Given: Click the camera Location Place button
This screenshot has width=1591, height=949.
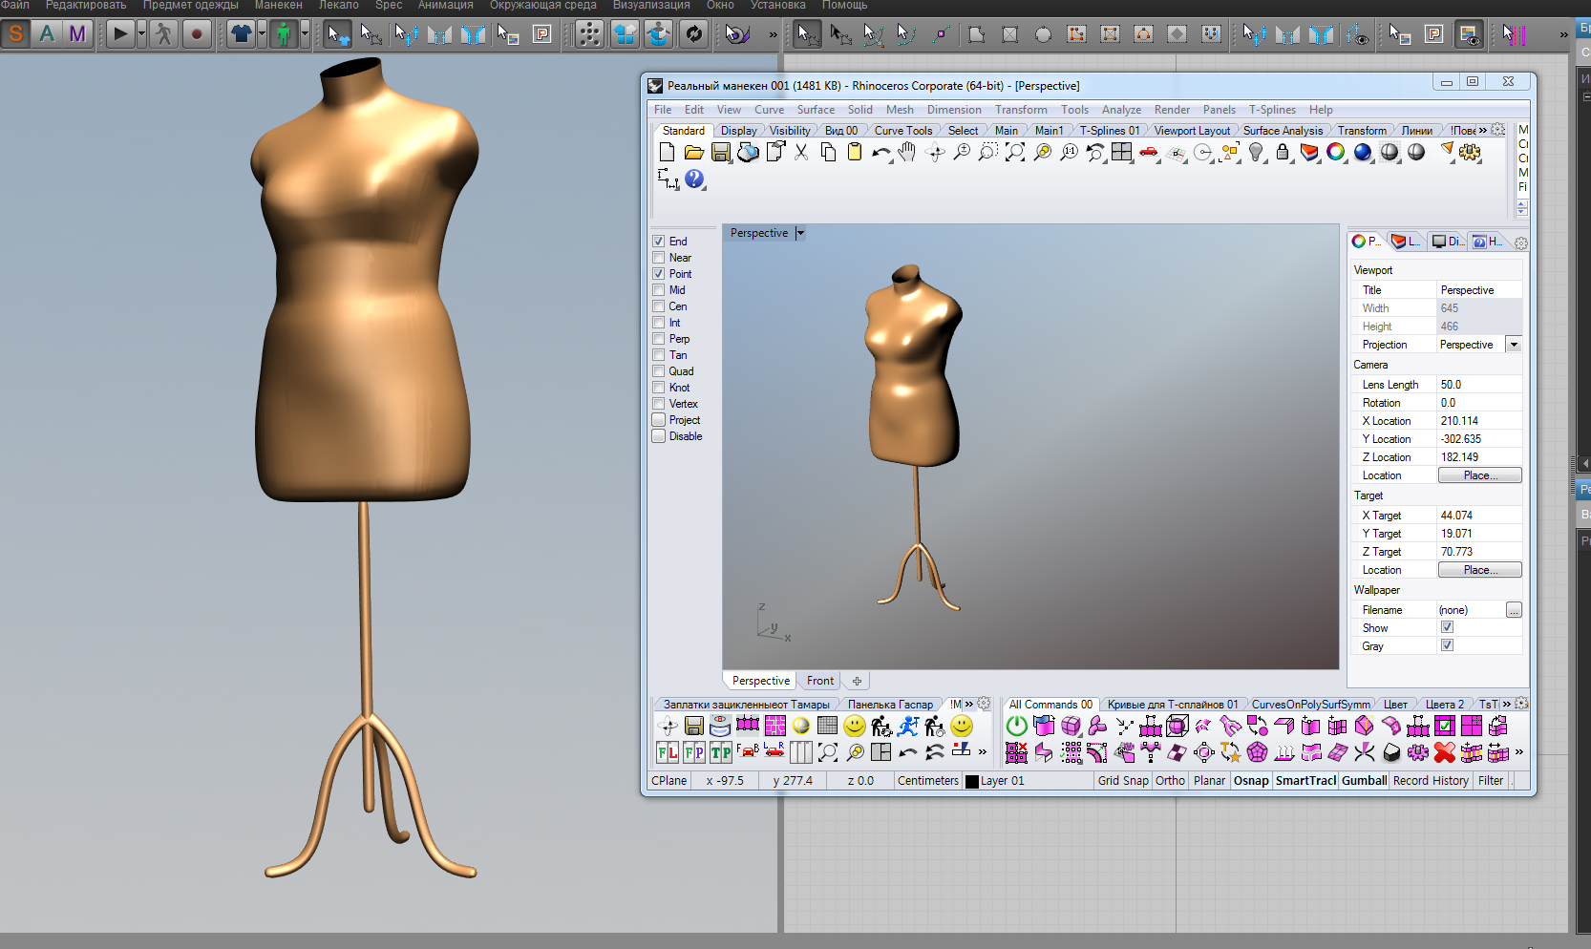Looking at the screenshot, I should pyautogui.click(x=1479, y=475).
